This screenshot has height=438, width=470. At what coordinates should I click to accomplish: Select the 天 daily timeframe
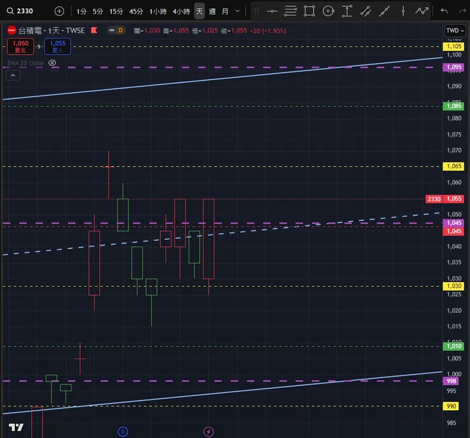click(x=199, y=11)
